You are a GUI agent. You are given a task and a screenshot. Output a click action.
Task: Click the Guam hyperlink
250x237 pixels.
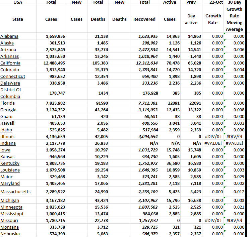(6, 117)
